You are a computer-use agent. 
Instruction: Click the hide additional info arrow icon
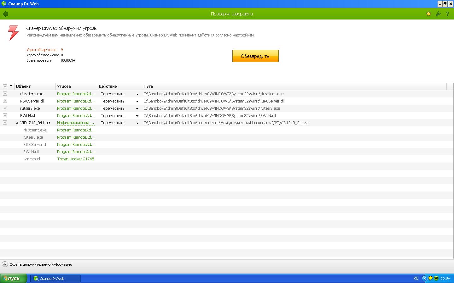[x=5, y=264]
